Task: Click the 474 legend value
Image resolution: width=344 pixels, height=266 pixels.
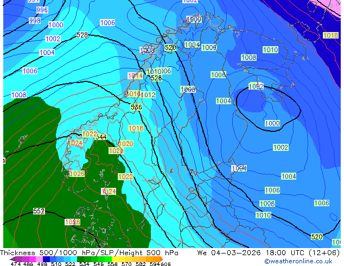Action: pyautogui.click(x=16, y=264)
